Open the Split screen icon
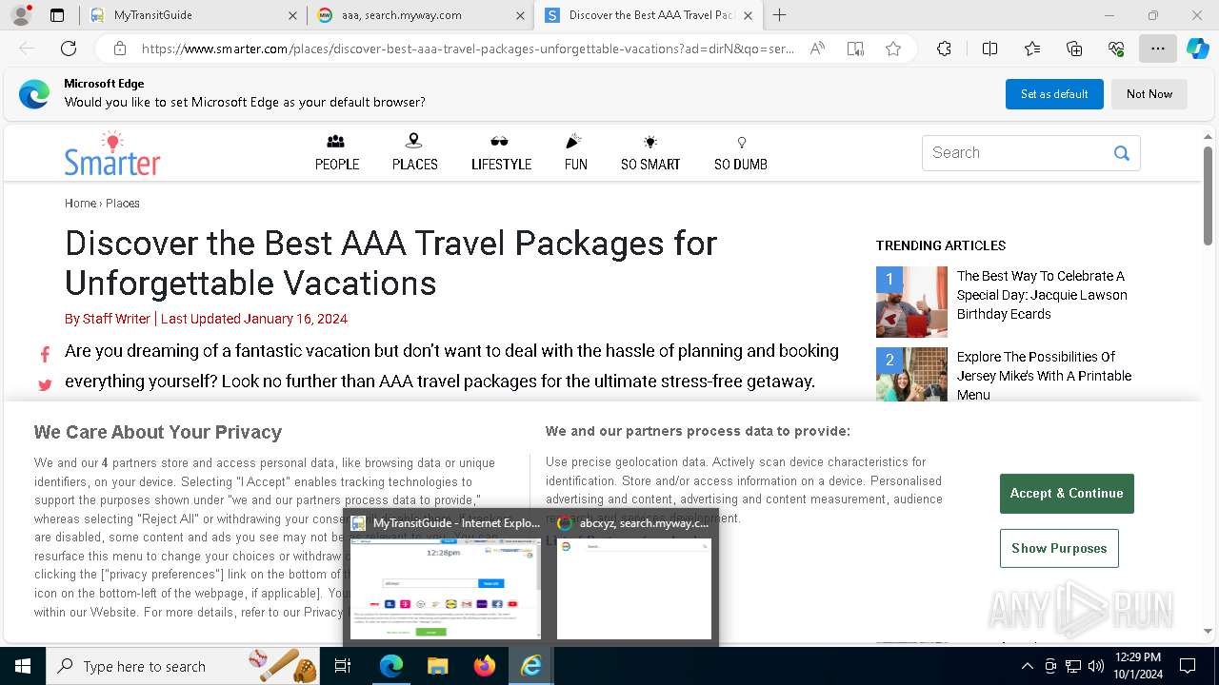The image size is (1219, 685). pos(989,49)
